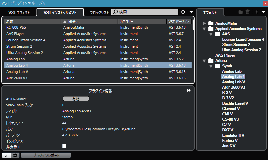Select AAS Player in collection tree
268x160 pixels.
[x=225, y=55]
